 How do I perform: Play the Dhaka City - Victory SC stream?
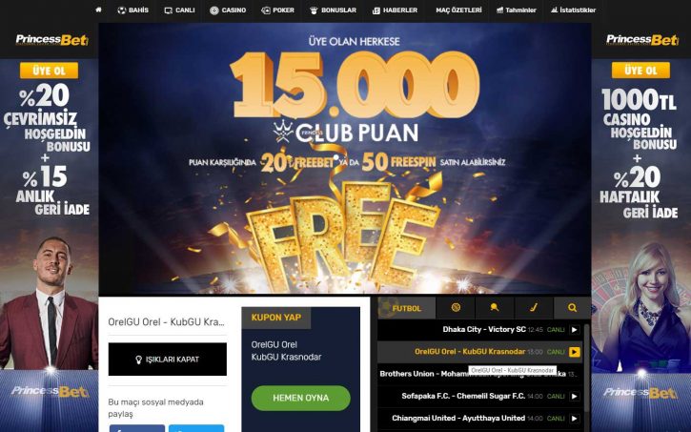(574, 329)
